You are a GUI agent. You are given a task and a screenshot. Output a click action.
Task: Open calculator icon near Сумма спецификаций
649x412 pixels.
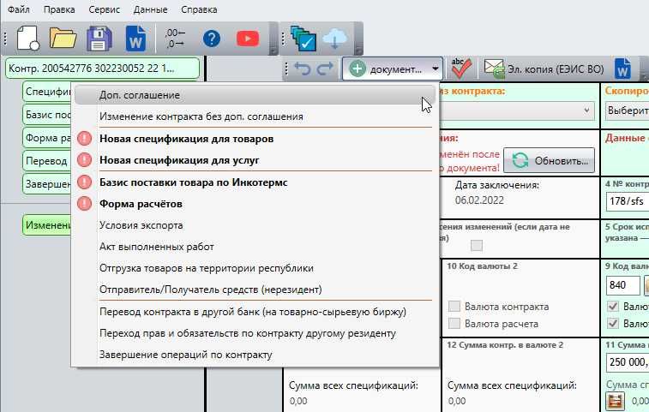coord(615,400)
